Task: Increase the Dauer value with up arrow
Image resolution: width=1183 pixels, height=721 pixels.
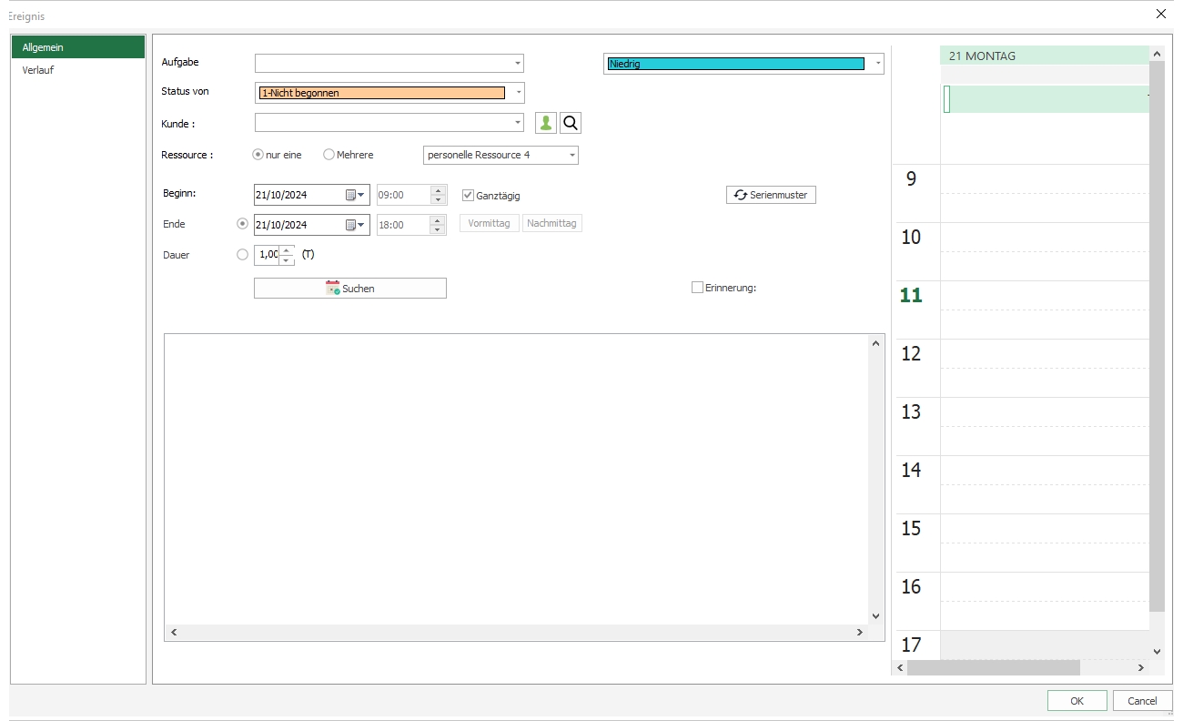Action: click(x=287, y=250)
